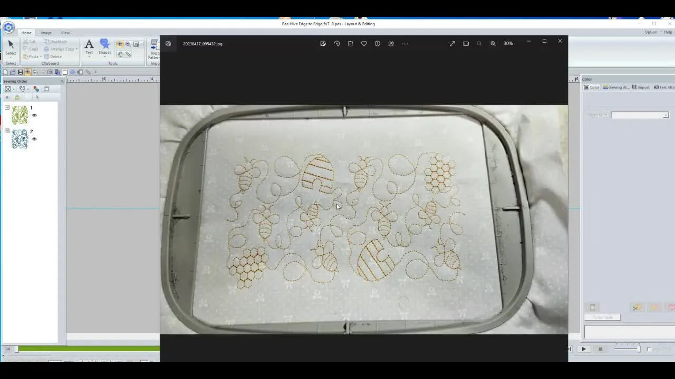
Task: Click the Paste button
Action: tap(33, 56)
